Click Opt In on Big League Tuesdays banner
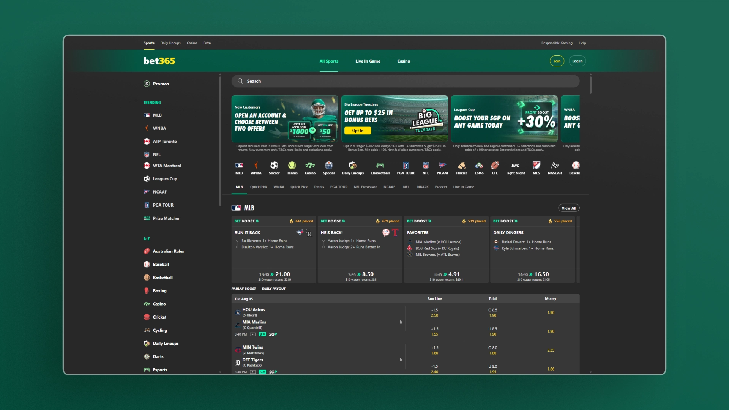The width and height of the screenshot is (729, 410). point(358,131)
